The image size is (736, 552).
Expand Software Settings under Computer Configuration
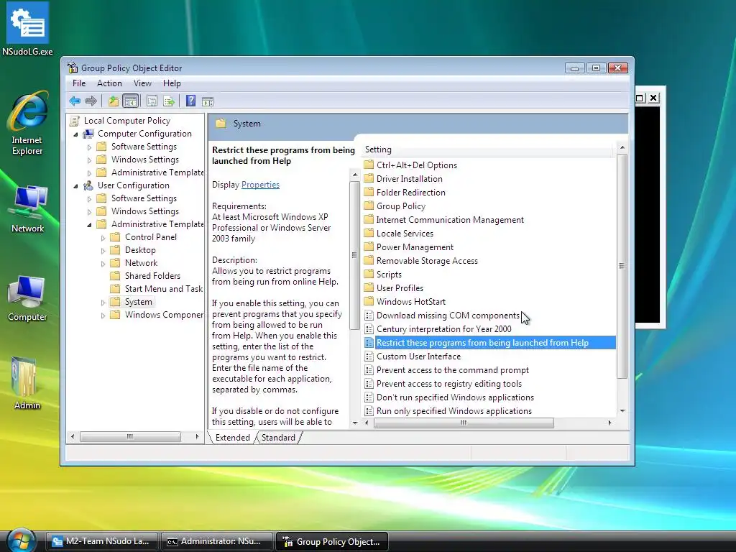(89, 147)
